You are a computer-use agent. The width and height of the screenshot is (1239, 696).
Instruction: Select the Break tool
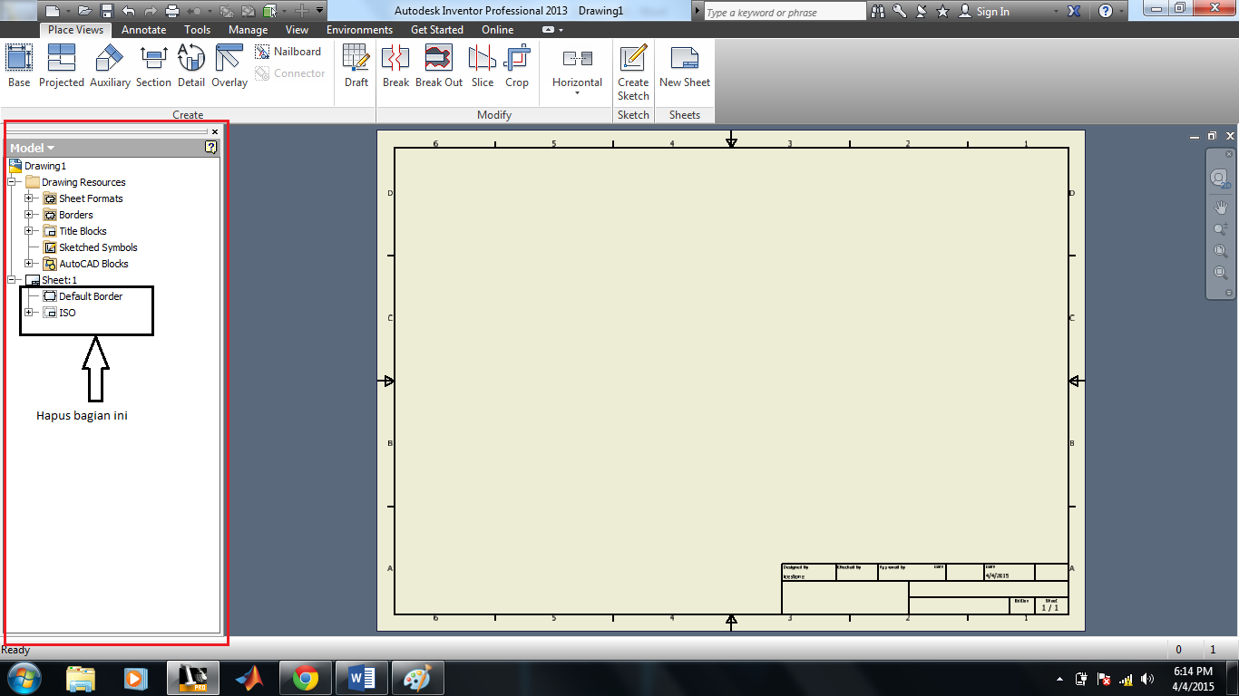tap(395, 66)
